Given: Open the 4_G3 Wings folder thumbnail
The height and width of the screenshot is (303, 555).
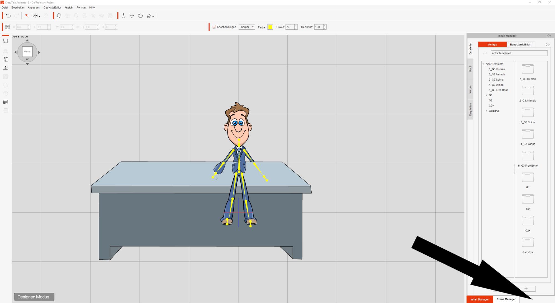Looking at the screenshot, I should pos(528,134).
